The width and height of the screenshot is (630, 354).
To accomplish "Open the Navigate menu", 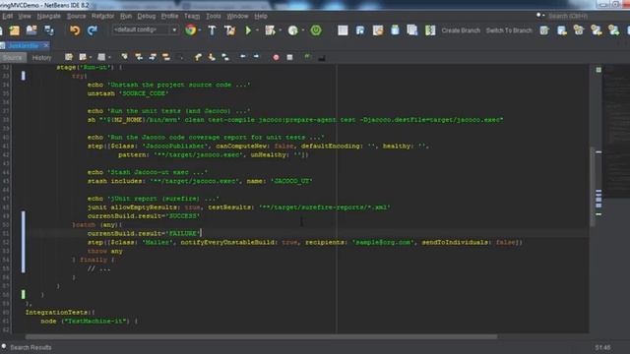I will [48, 16].
